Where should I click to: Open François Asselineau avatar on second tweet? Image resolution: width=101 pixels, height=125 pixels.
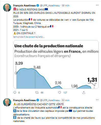(7, 102)
